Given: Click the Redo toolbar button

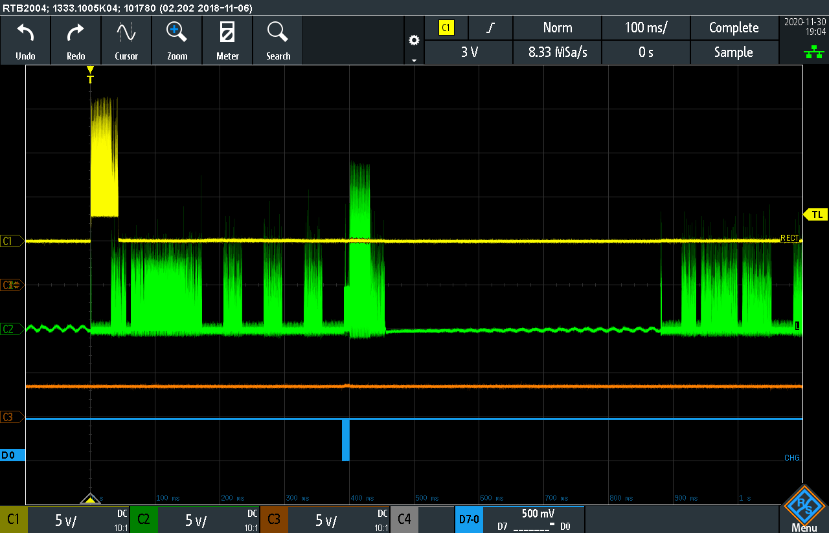Looking at the screenshot, I should point(76,41).
